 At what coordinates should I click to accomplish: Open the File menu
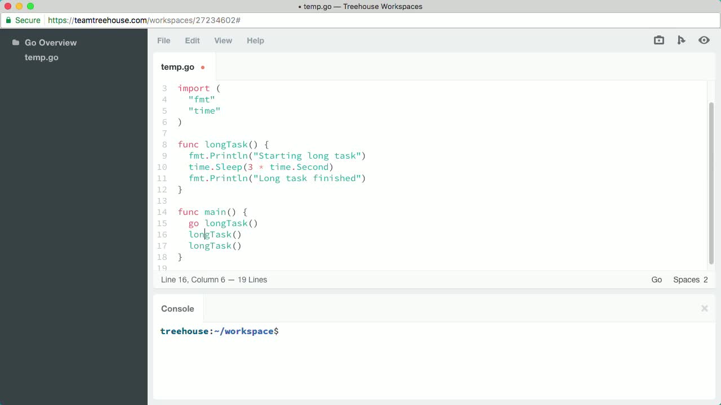(163, 40)
